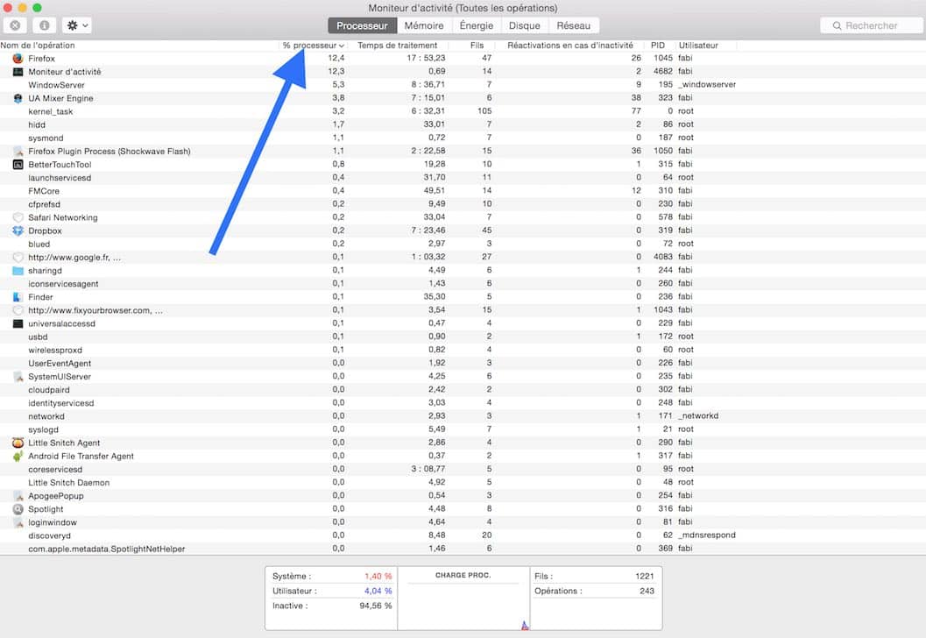This screenshot has height=638, width=926.
Task: Click the CHARGE PROC. graph panel
Action: tap(463, 599)
